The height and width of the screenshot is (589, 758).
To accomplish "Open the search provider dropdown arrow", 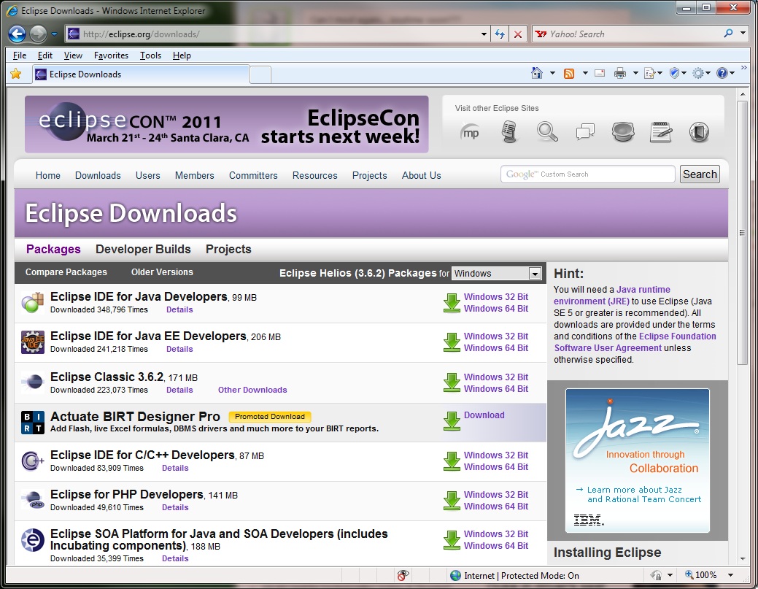I will (743, 34).
